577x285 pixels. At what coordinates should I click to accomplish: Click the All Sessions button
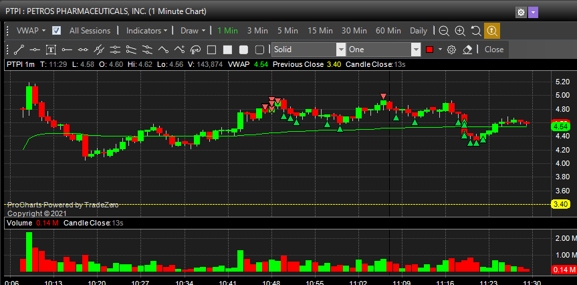[90, 31]
